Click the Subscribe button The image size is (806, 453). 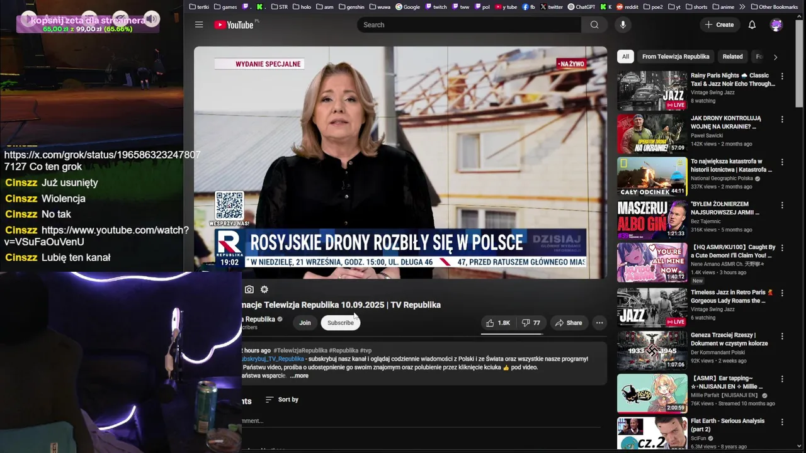click(x=340, y=323)
